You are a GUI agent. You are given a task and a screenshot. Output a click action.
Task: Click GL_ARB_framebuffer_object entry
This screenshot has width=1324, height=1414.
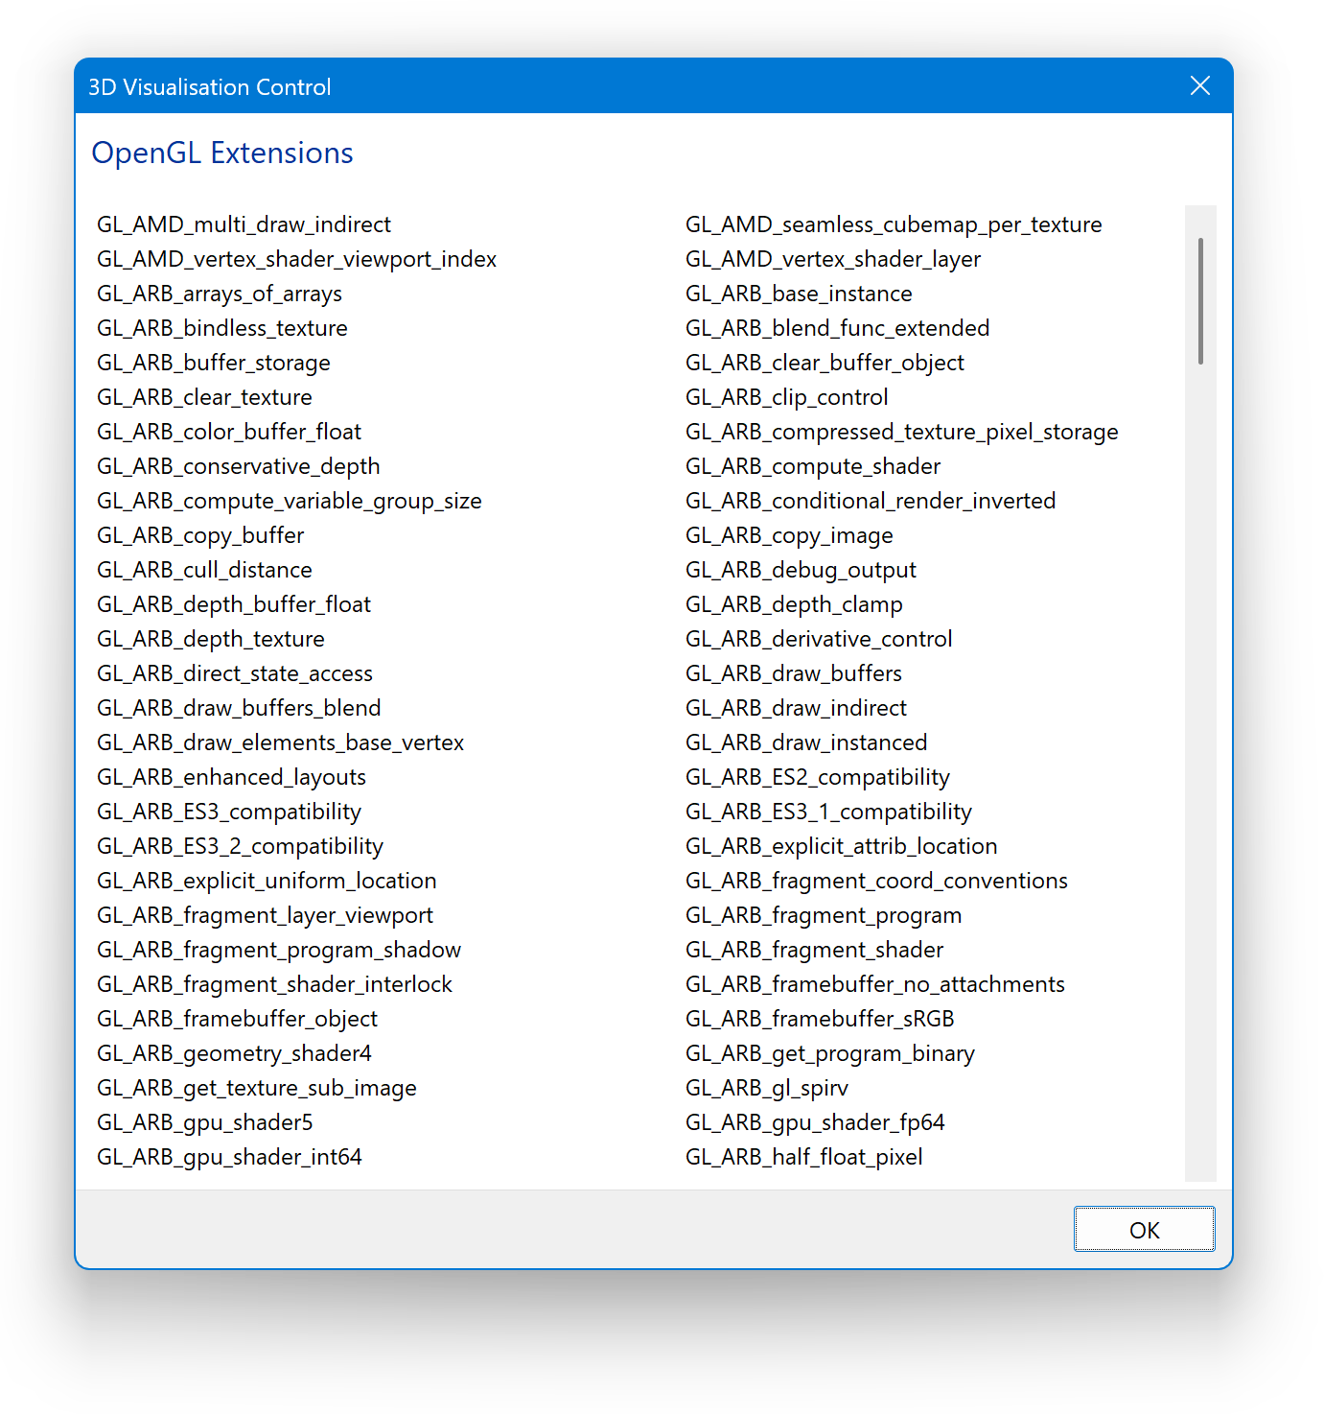click(237, 1019)
